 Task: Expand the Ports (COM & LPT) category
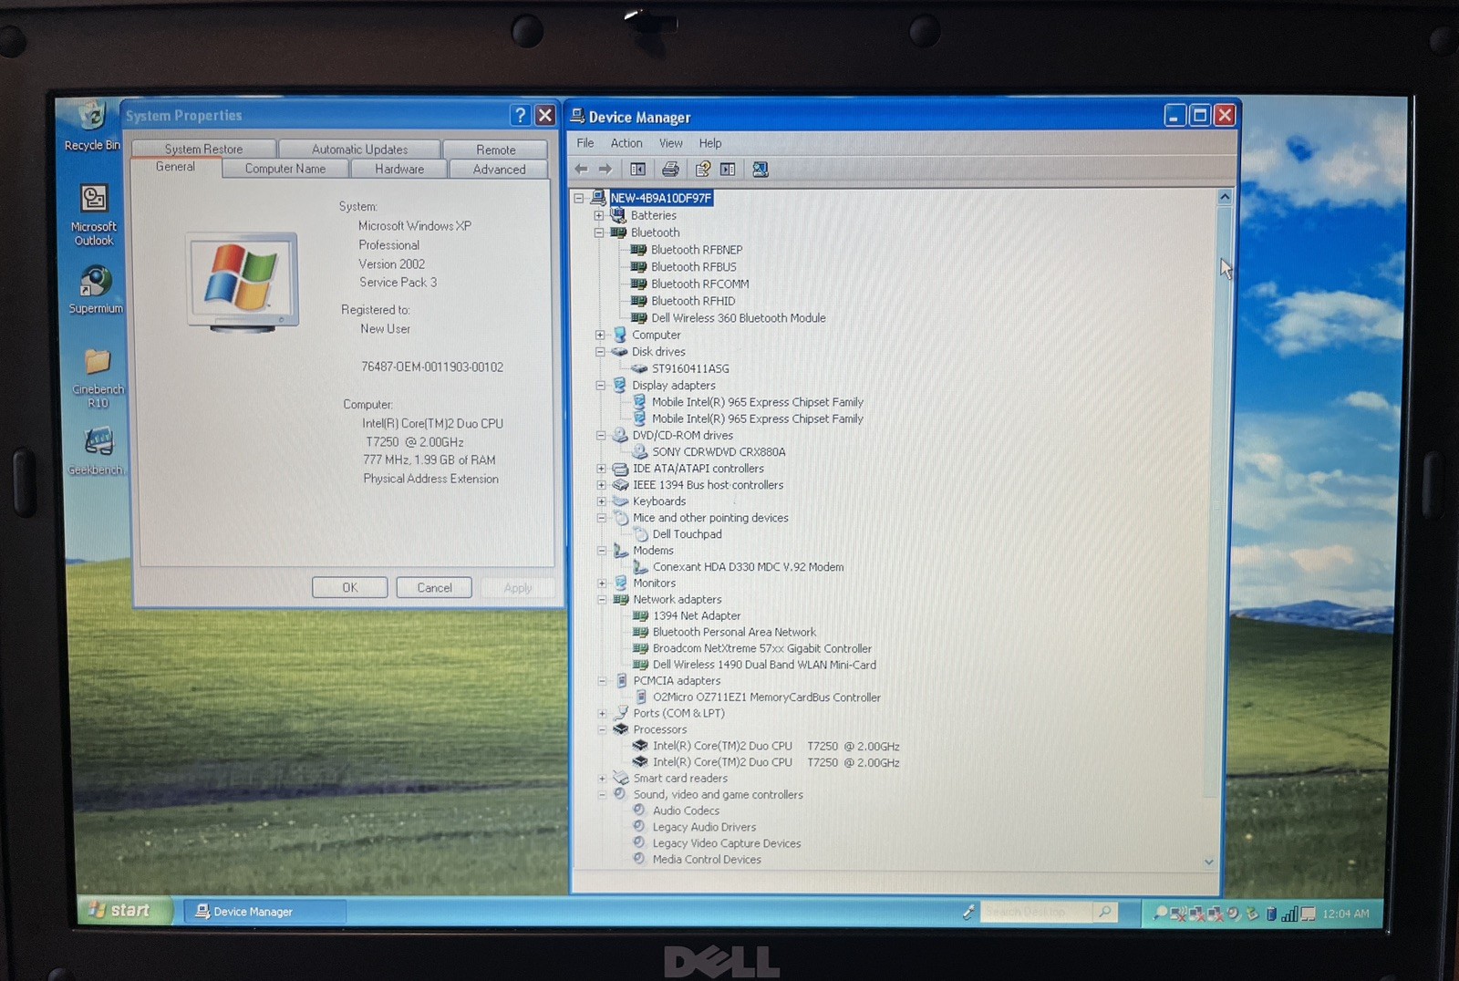(602, 714)
